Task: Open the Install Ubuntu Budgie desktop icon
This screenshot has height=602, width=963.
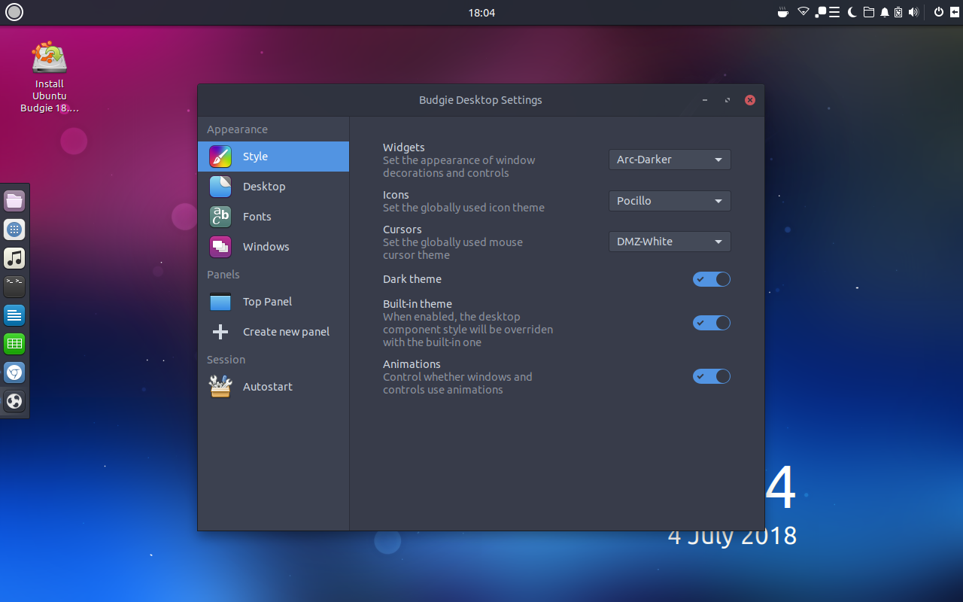Action: click(x=50, y=78)
